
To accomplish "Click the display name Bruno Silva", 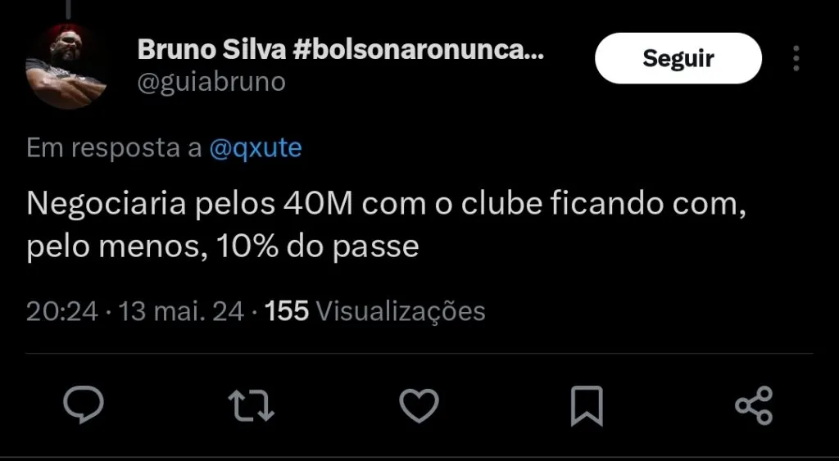I will (x=211, y=50).
